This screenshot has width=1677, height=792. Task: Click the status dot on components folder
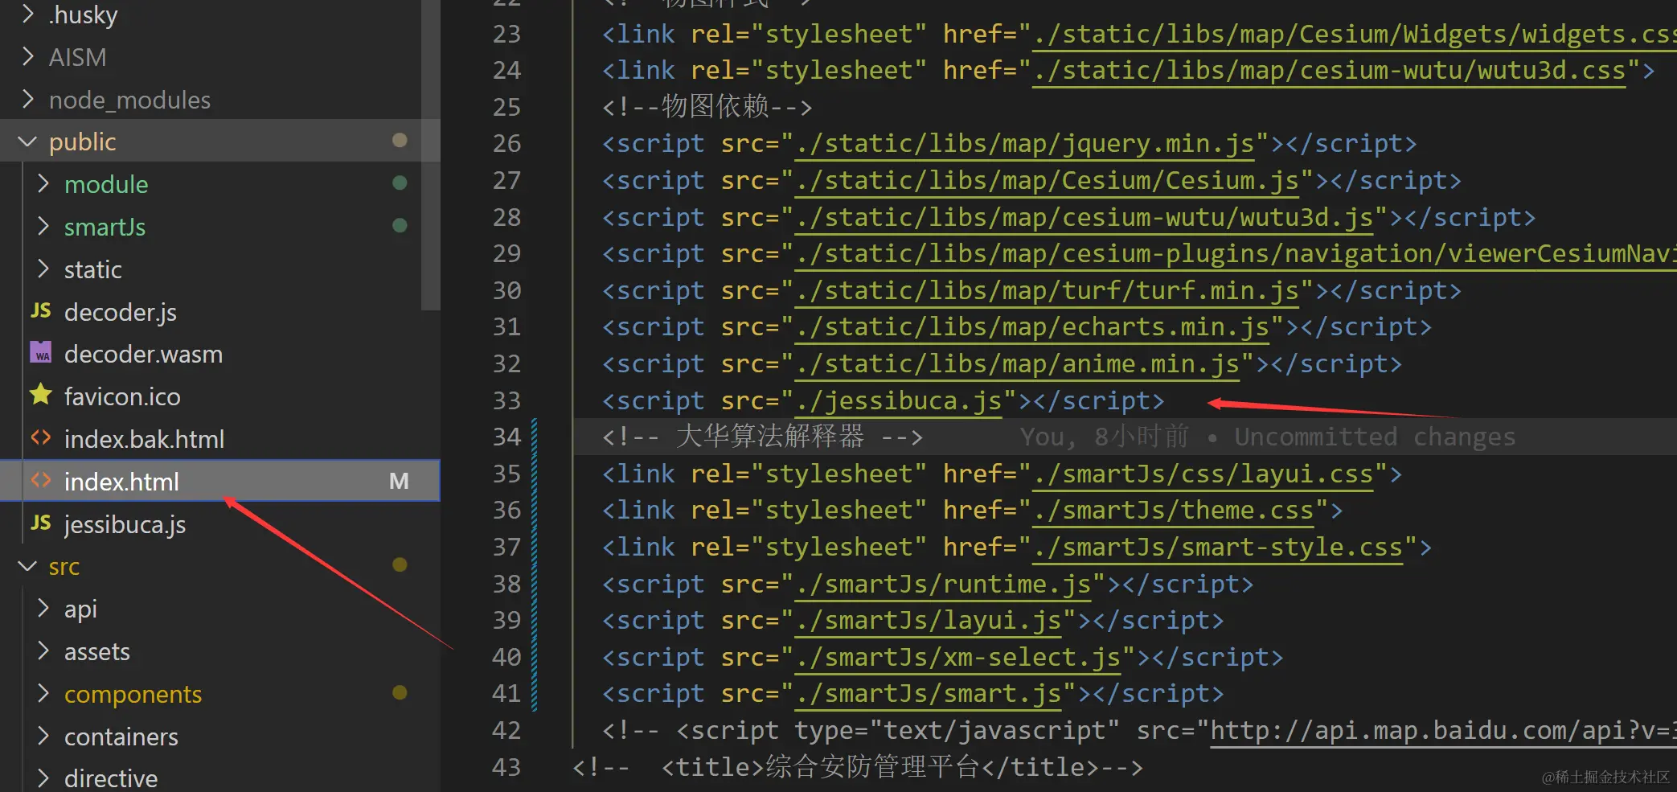[399, 693]
